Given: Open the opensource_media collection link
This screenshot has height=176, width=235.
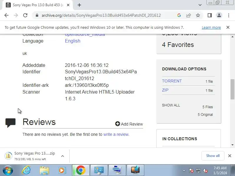Looking at the screenshot, I should [85, 35].
